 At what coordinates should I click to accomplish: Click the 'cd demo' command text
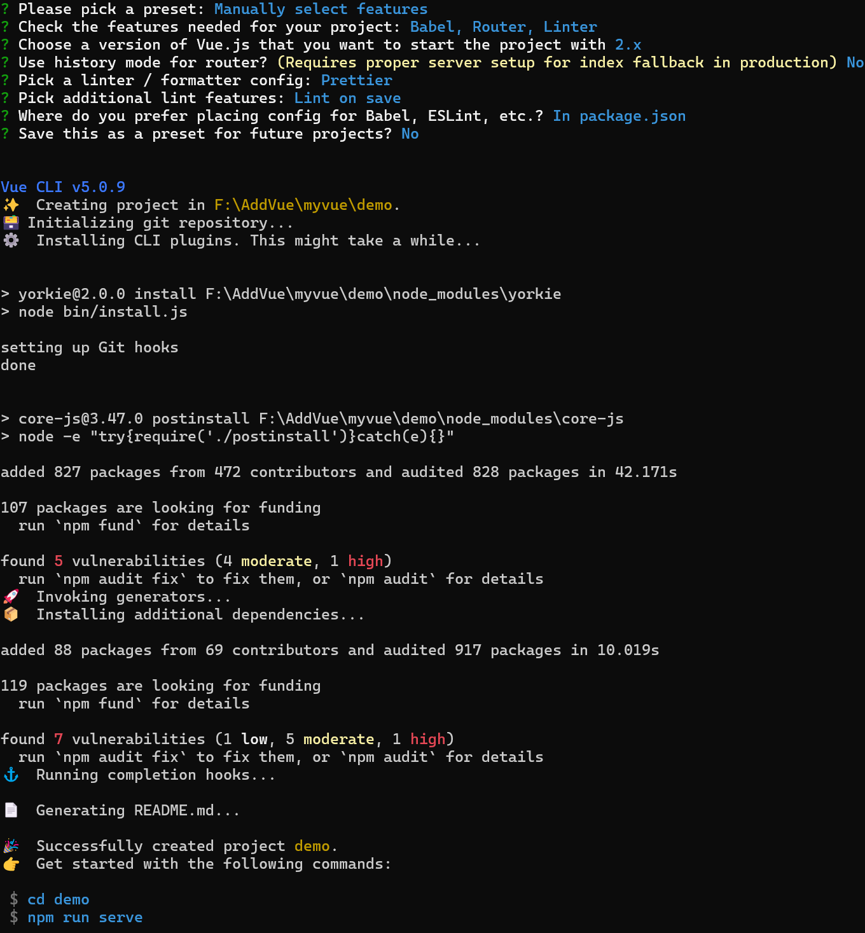pos(58,899)
